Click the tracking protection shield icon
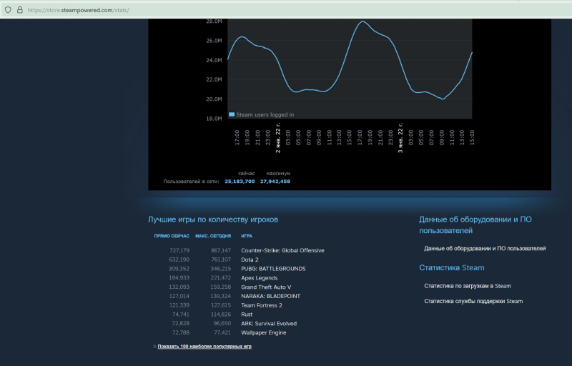572x366 pixels. coord(8,10)
